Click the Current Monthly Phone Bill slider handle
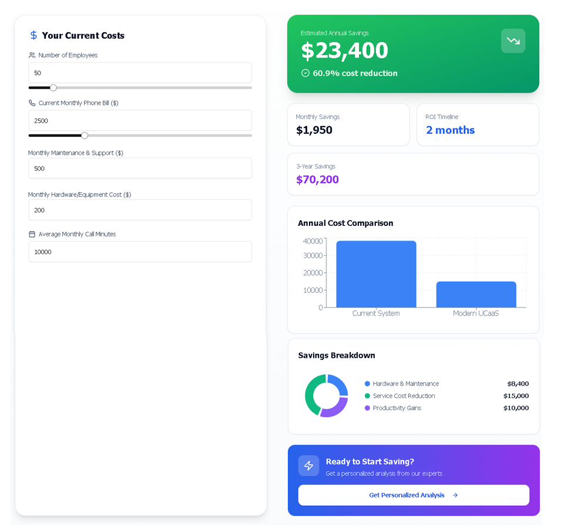Screen dimensions: 571x528 coord(84,135)
